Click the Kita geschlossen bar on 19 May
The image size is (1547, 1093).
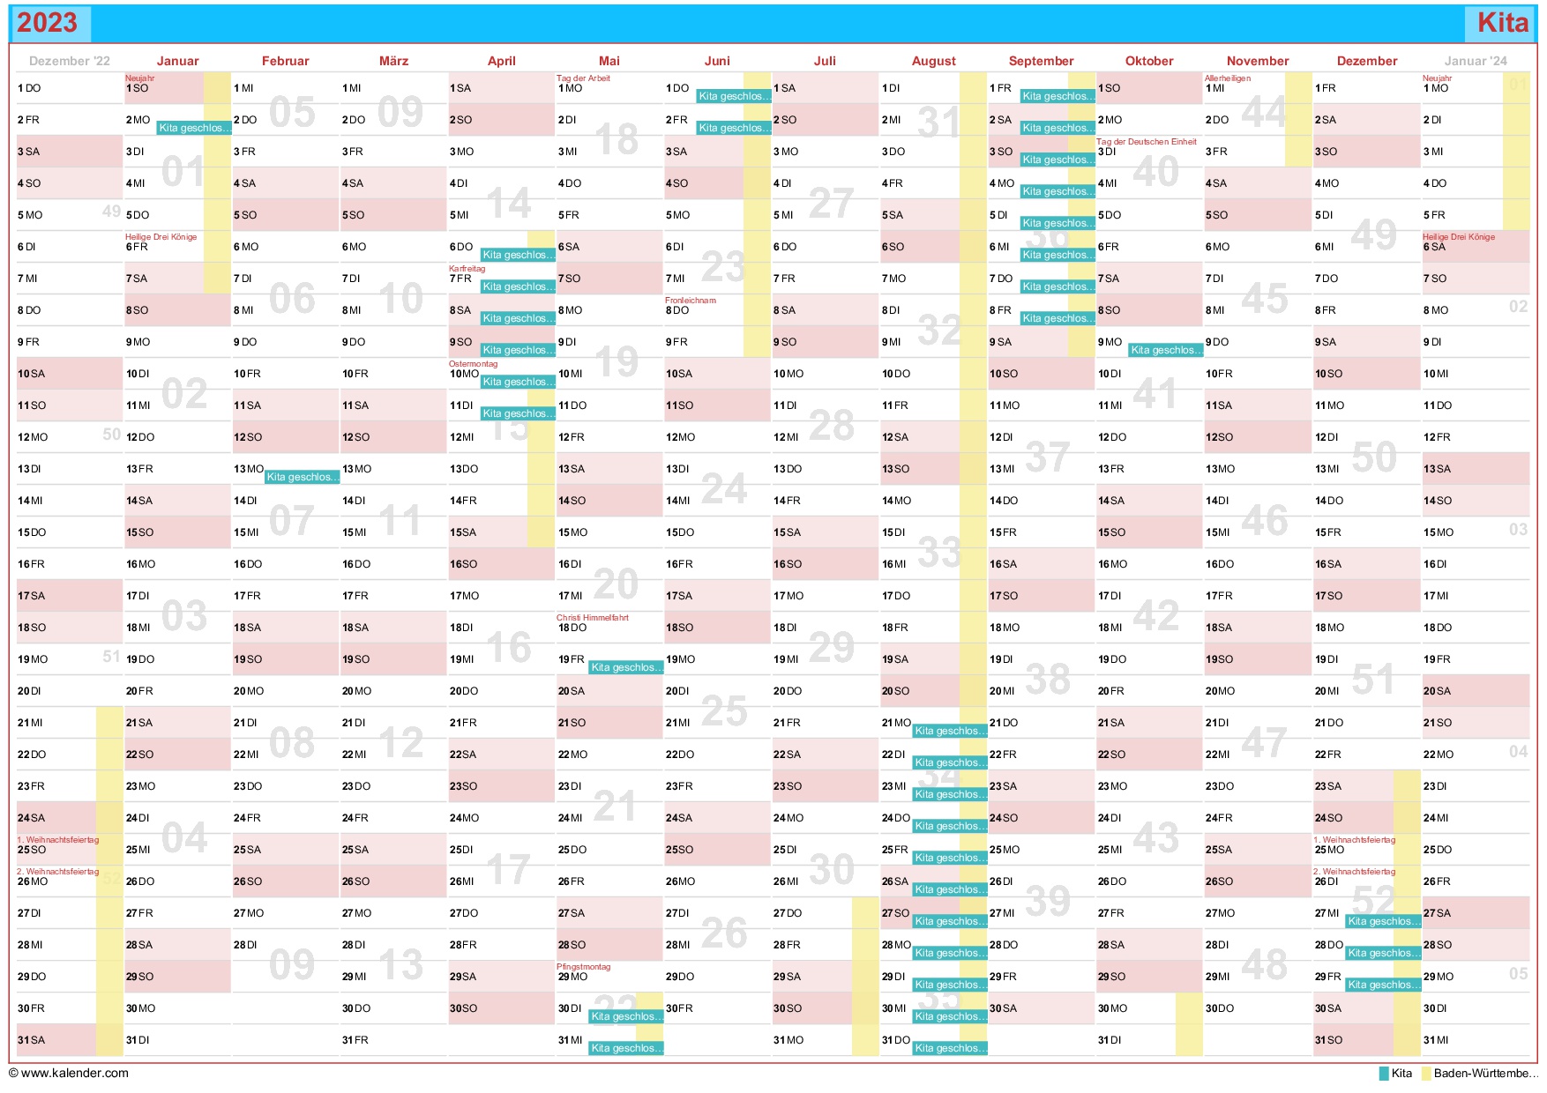pos(626,667)
